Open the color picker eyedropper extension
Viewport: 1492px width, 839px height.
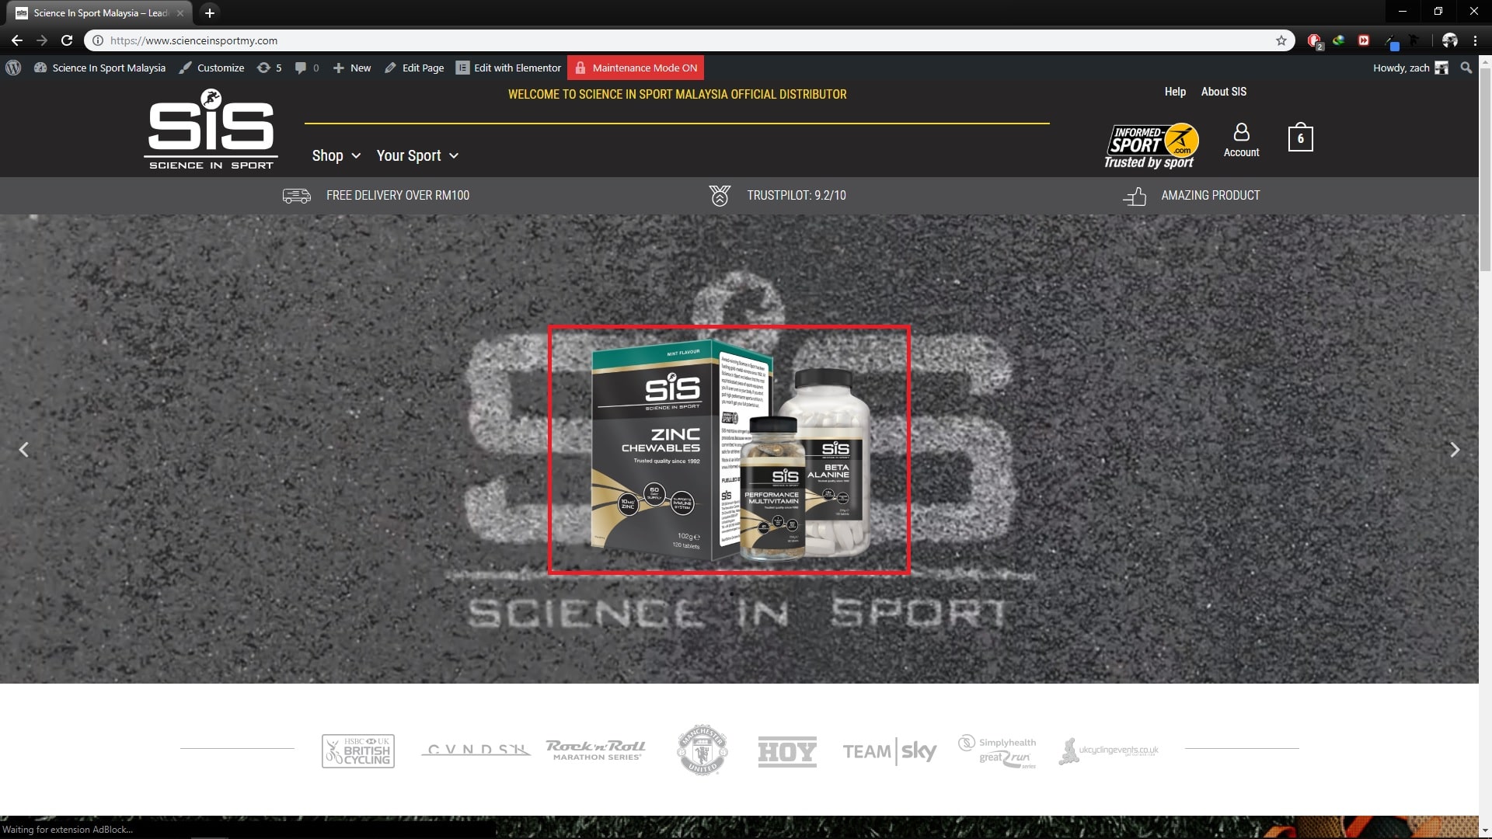(1391, 41)
